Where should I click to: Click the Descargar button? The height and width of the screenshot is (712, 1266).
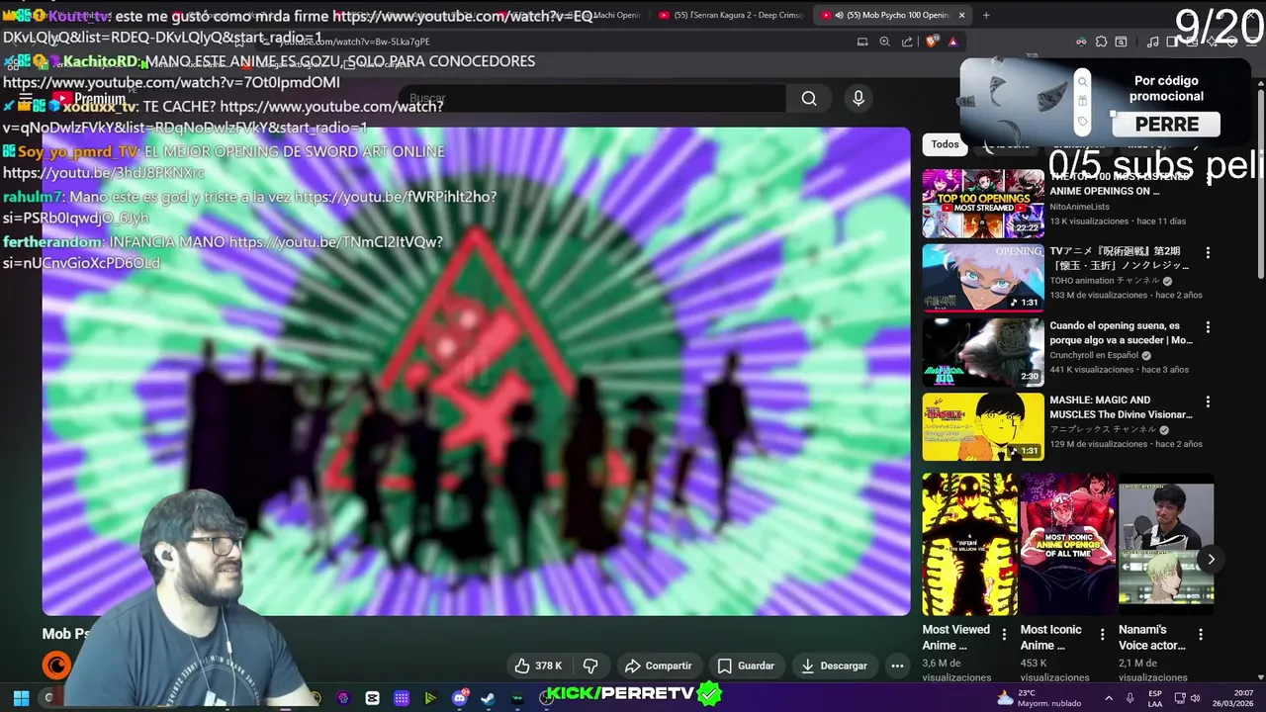pos(834,666)
